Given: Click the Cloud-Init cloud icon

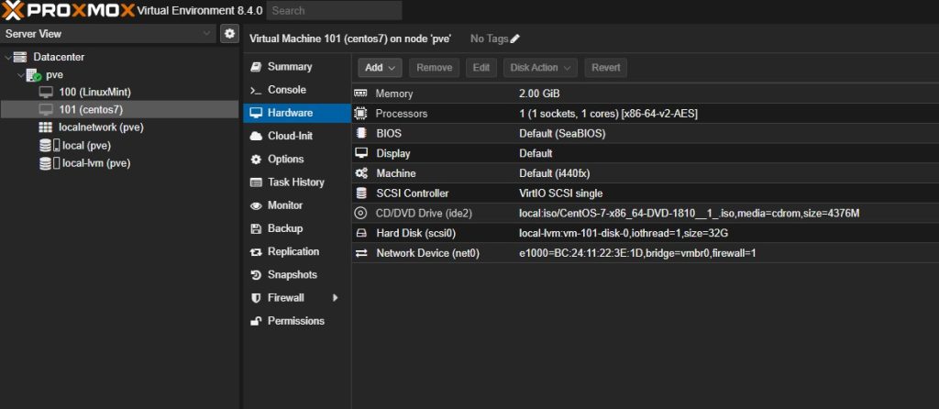Looking at the screenshot, I should coord(257,136).
